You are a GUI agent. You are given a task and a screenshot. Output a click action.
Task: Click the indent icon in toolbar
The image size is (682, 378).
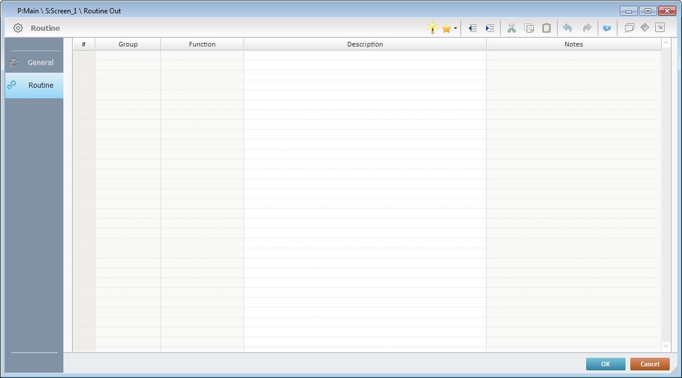coord(490,28)
